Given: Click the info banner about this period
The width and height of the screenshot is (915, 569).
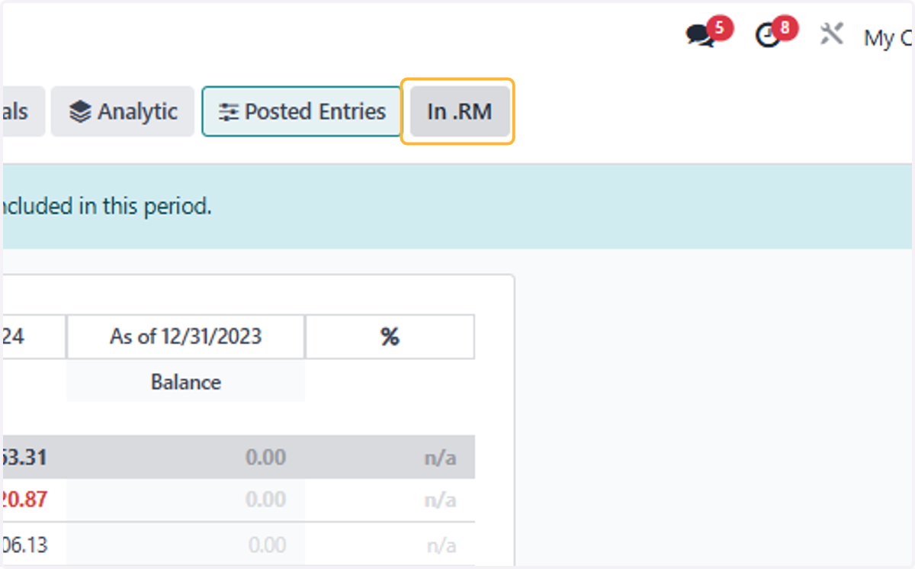Looking at the screenshot, I should (457, 207).
